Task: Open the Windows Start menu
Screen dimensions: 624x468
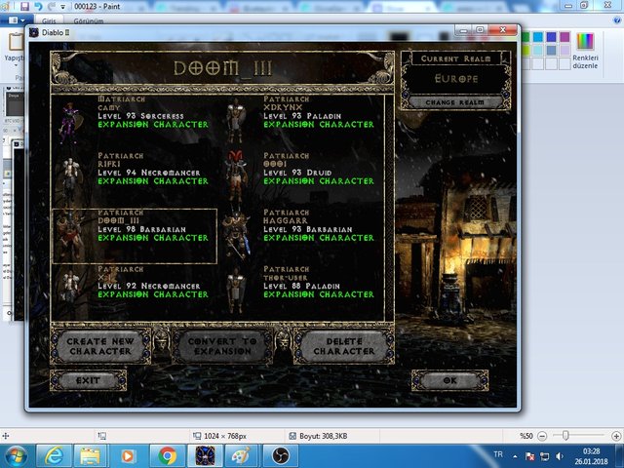Action: click(16, 456)
